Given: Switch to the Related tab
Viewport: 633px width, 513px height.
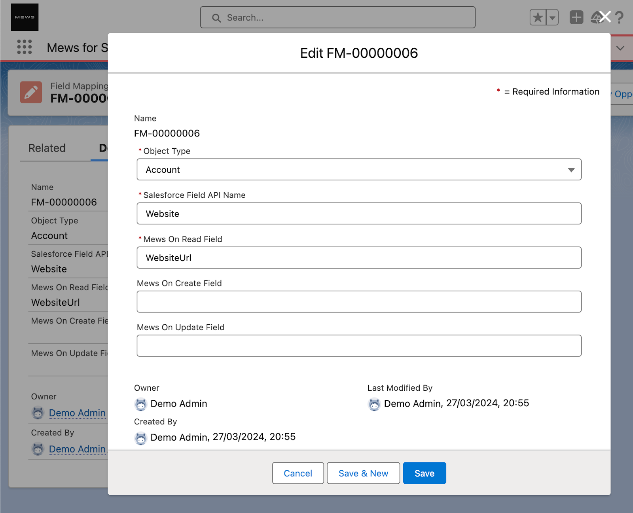Looking at the screenshot, I should point(47,148).
